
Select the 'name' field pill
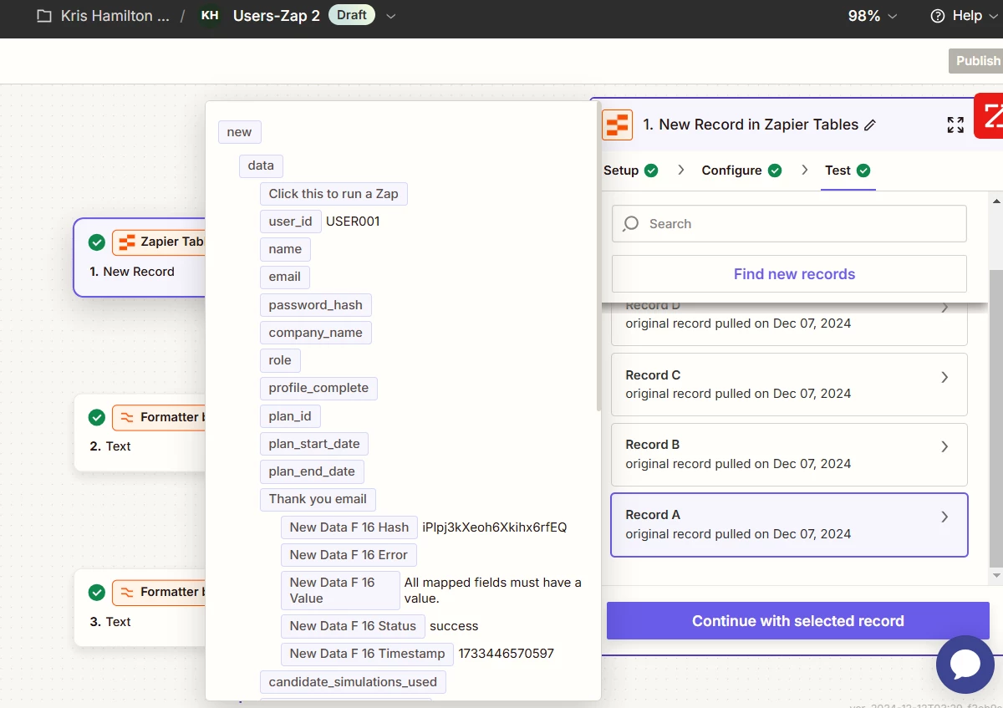285,249
